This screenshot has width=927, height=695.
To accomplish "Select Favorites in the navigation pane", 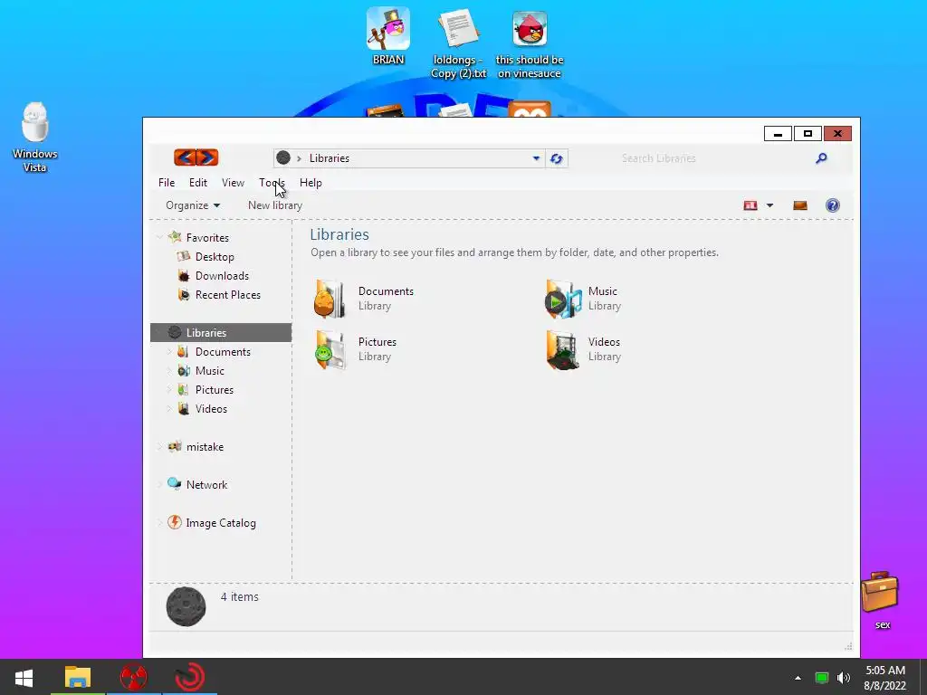I will coord(207,238).
